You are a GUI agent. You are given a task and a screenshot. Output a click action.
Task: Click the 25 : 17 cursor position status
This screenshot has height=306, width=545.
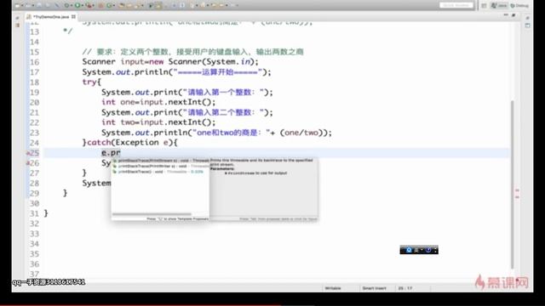[x=405, y=288]
